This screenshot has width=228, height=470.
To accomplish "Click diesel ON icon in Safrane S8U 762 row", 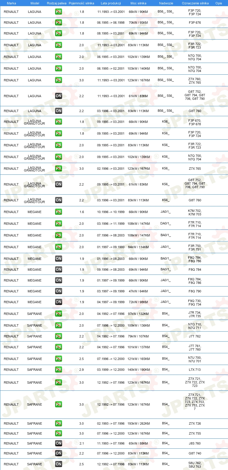I will point(59,464).
